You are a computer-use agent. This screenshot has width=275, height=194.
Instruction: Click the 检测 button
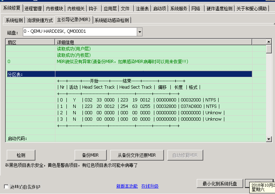pyautogui.click(x=21, y=155)
